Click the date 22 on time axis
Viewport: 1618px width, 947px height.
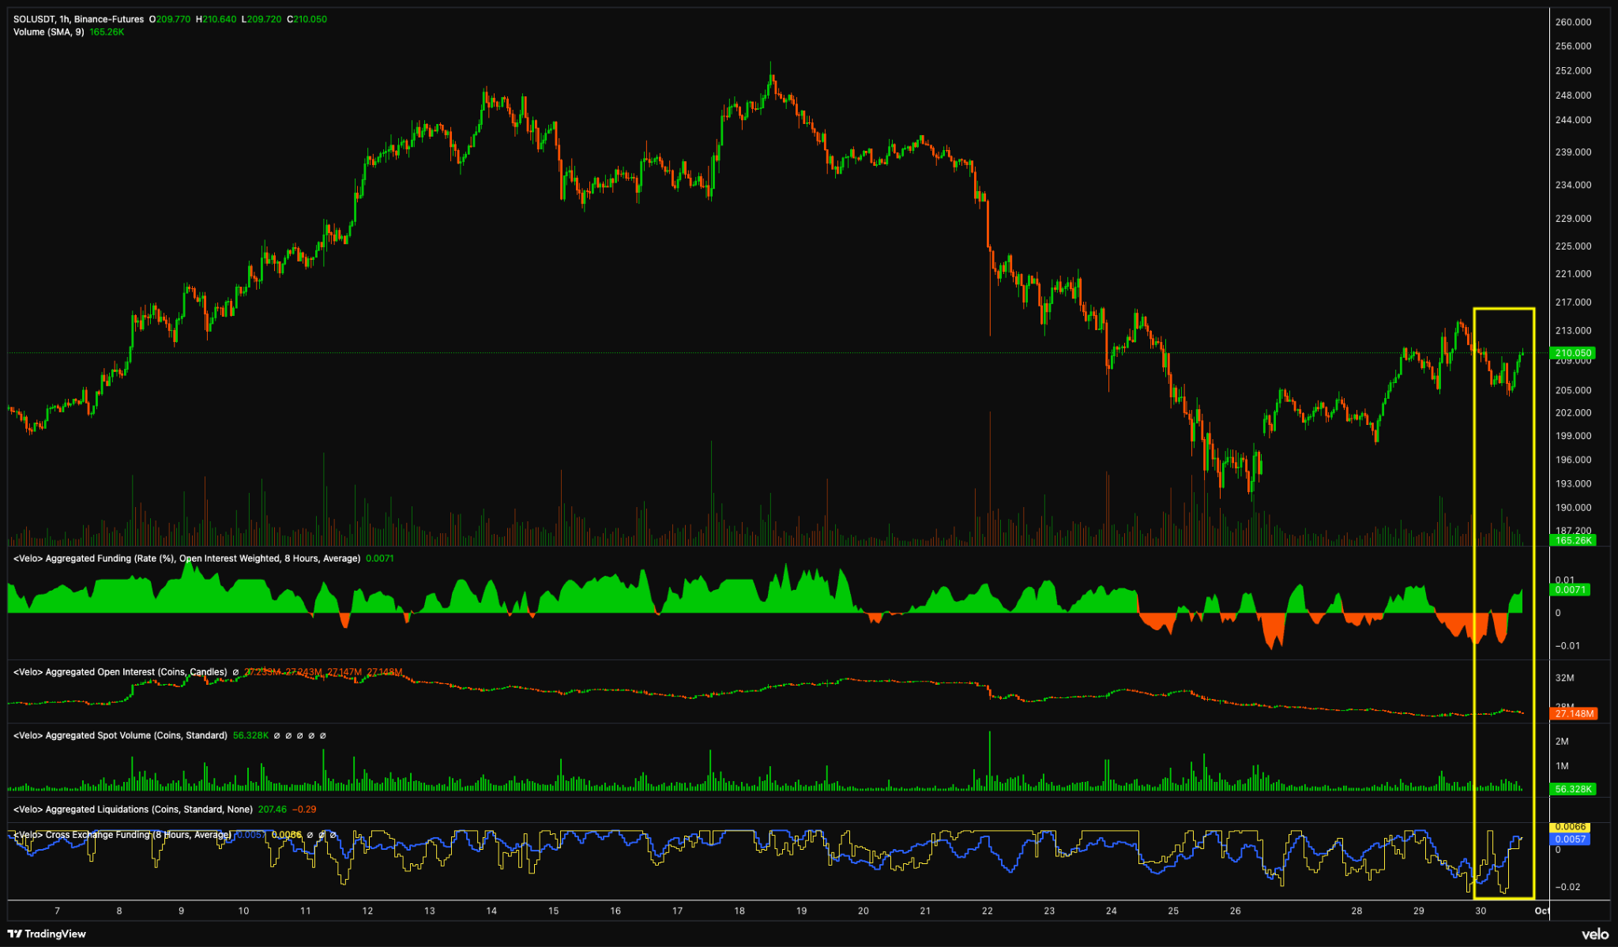tap(988, 911)
